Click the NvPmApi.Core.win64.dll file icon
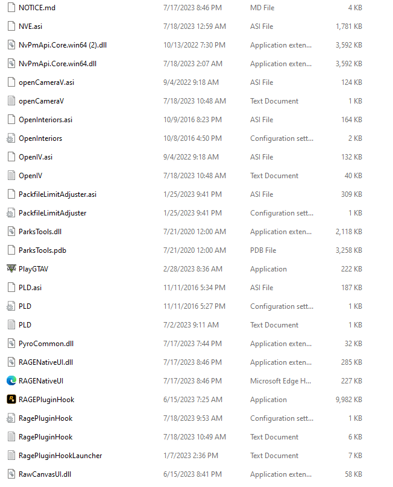This screenshot has width=393, height=487. click(11, 63)
